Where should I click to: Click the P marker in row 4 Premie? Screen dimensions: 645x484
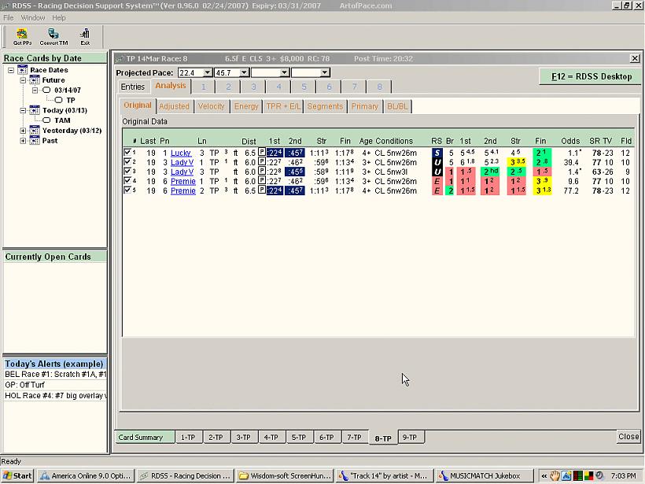pos(262,181)
